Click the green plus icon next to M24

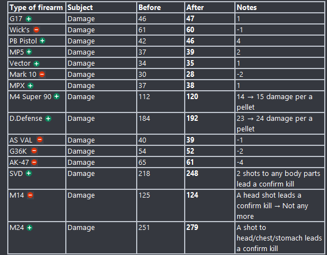(30, 228)
